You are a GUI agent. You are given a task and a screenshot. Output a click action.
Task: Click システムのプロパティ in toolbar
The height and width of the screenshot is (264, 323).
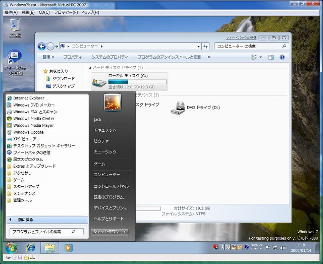[110, 57]
